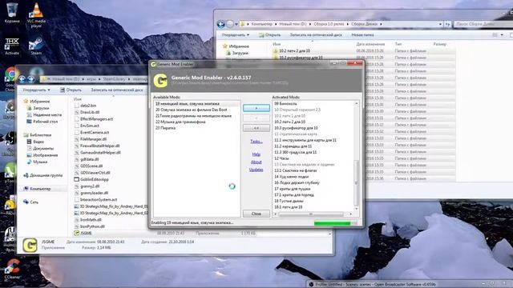This screenshot has width=513, height=288.
Task: Open Избранное star in rear Explorer sidebar
Action: pyautogui.click(x=224, y=46)
